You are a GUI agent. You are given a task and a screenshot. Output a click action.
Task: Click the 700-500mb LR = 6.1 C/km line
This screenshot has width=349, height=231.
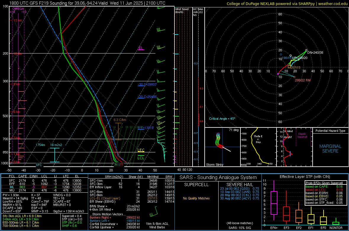[x=21, y=226]
